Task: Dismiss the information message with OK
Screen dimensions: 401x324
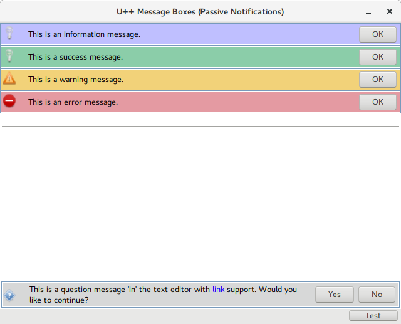Action: point(377,34)
